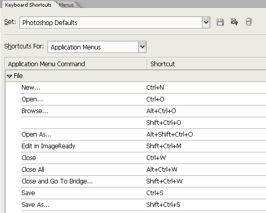Select the Keyboard Shortcuts tab

click(x=28, y=5)
